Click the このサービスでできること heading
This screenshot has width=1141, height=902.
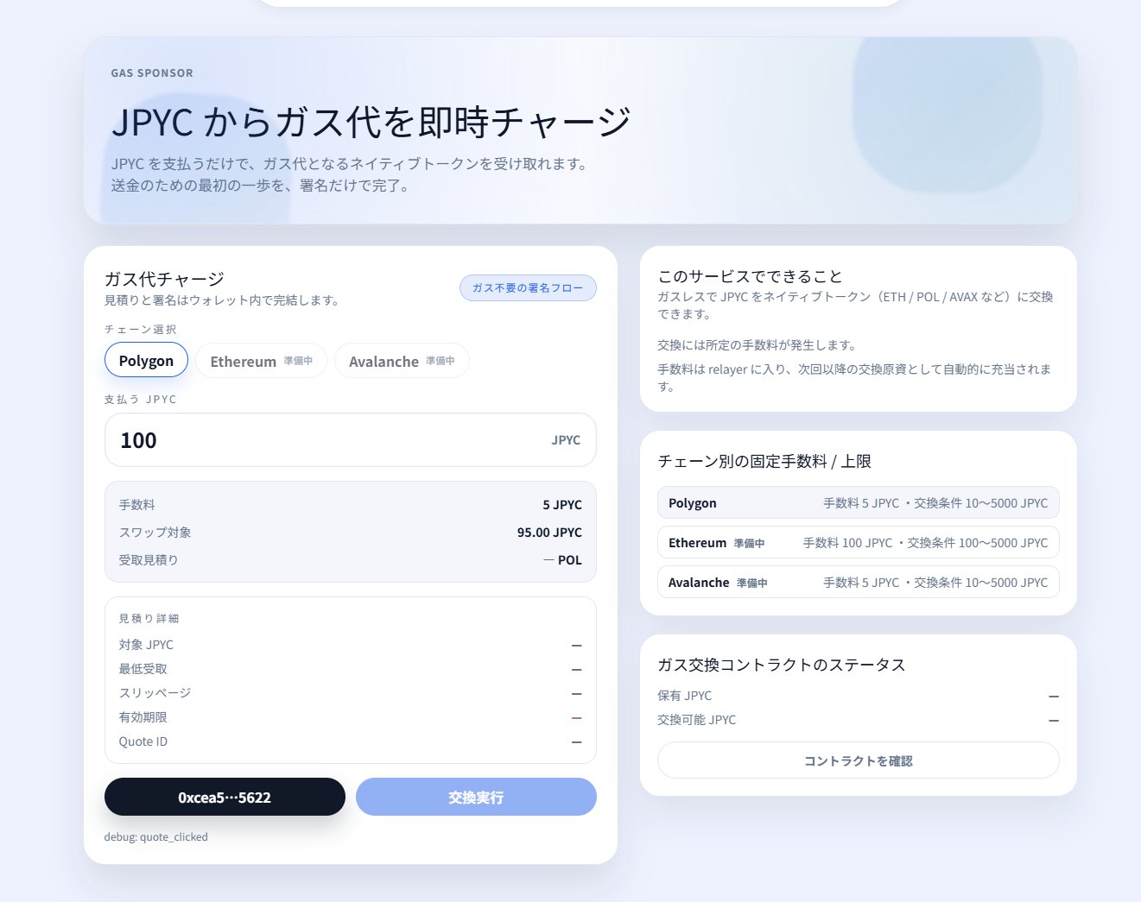pyautogui.click(x=750, y=276)
